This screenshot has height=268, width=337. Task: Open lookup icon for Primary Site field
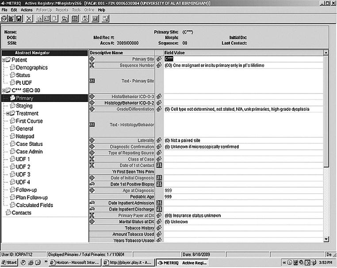(x=159, y=59)
